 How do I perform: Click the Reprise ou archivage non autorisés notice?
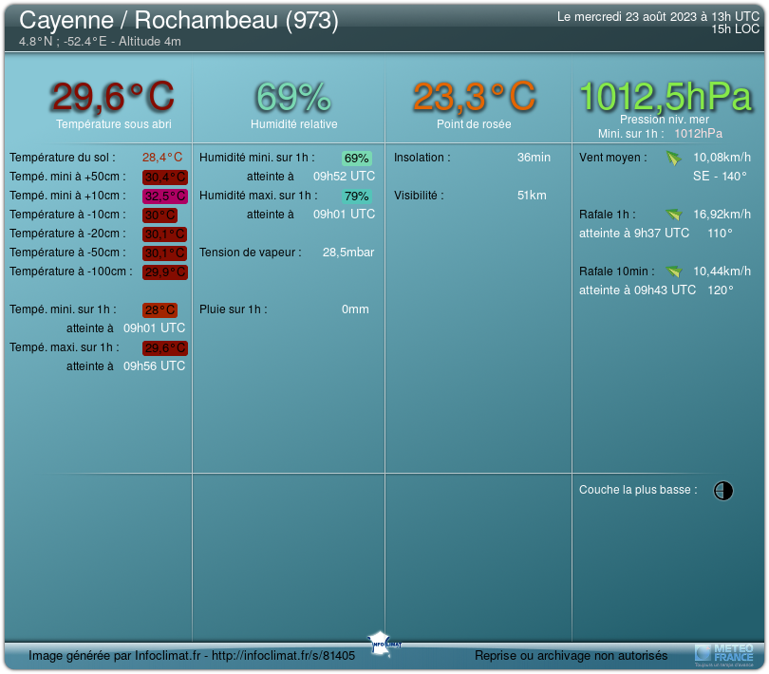pyautogui.click(x=571, y=656)
